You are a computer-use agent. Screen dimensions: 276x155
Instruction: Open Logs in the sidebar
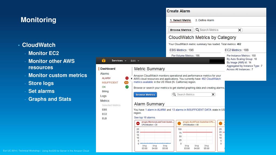pyautogui.click(x=103, y=96)
